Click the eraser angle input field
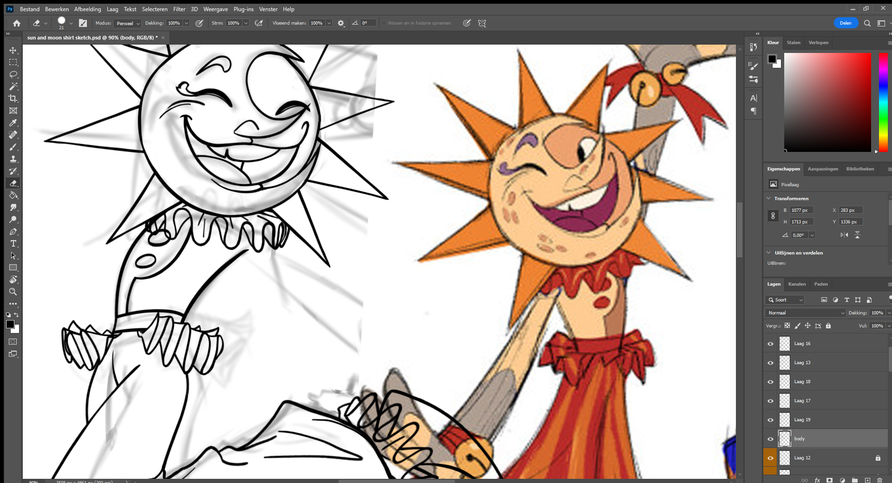892x483 pixels. (x=368, y=23)
